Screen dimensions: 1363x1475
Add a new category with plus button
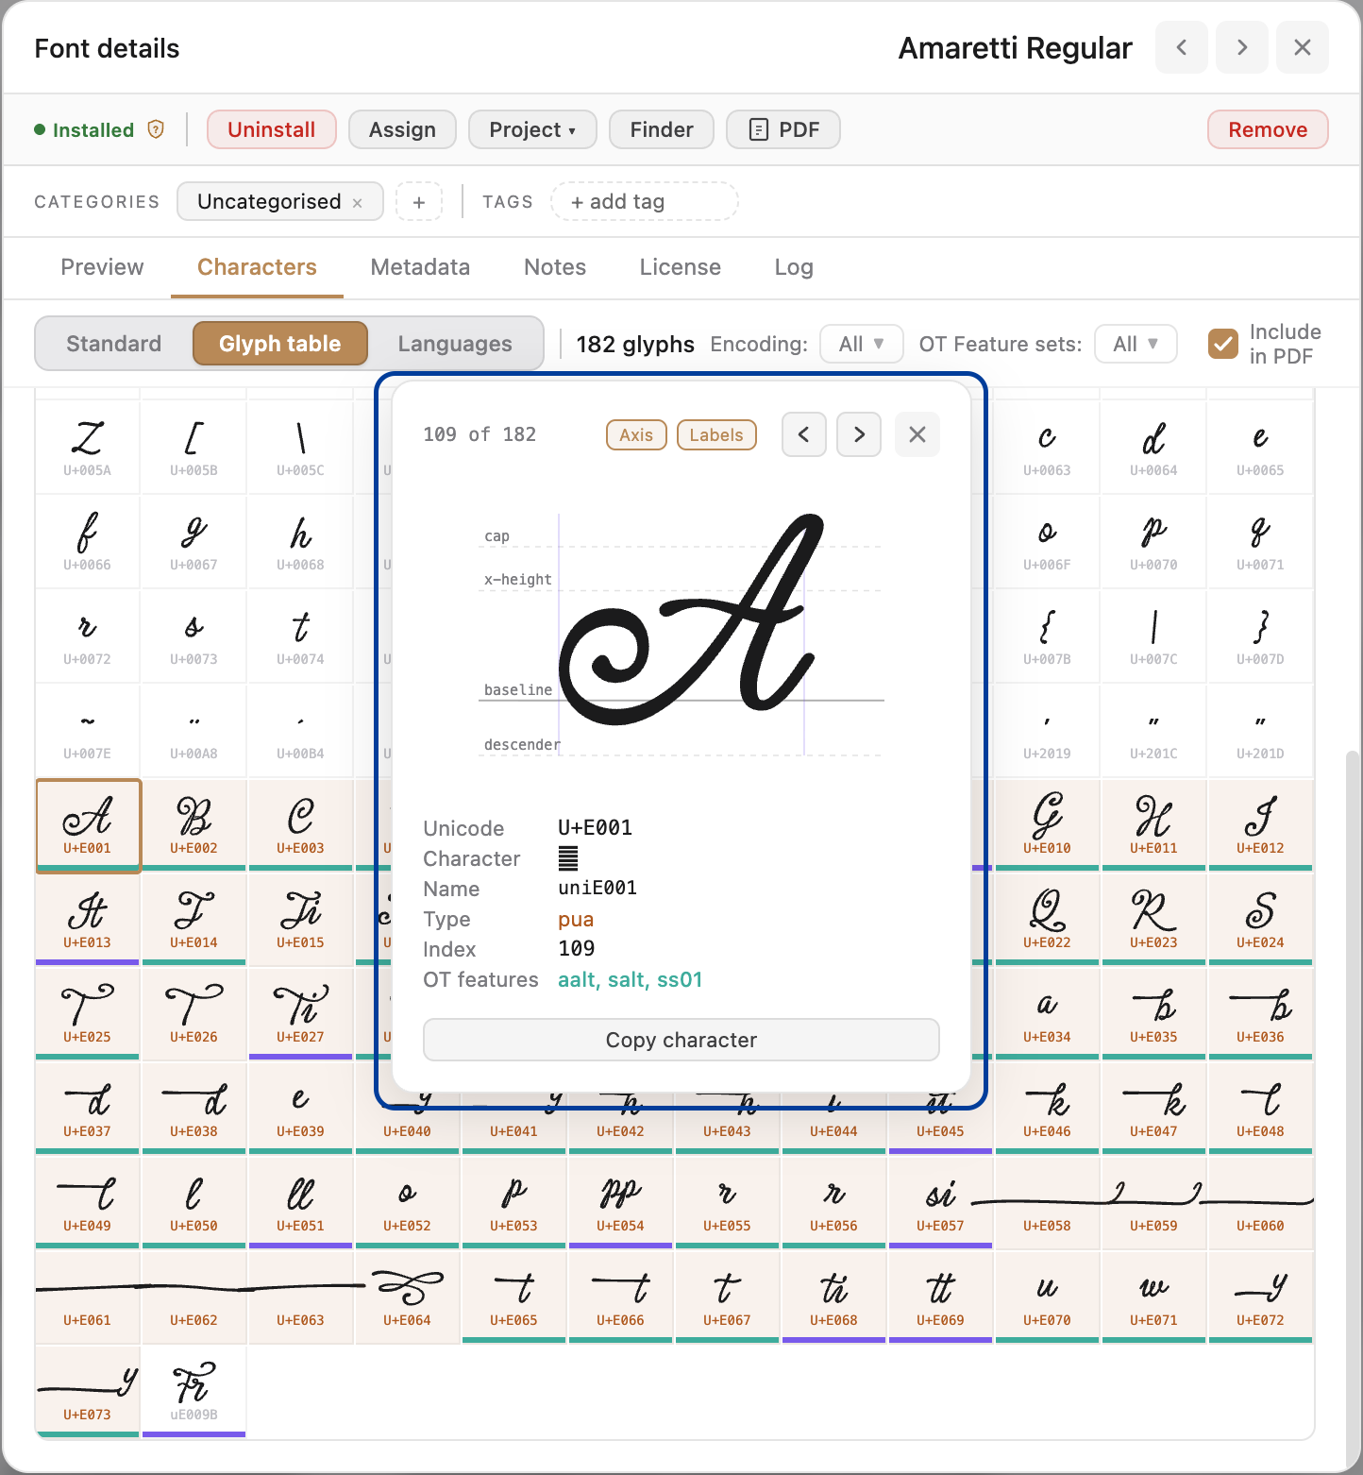419,202
